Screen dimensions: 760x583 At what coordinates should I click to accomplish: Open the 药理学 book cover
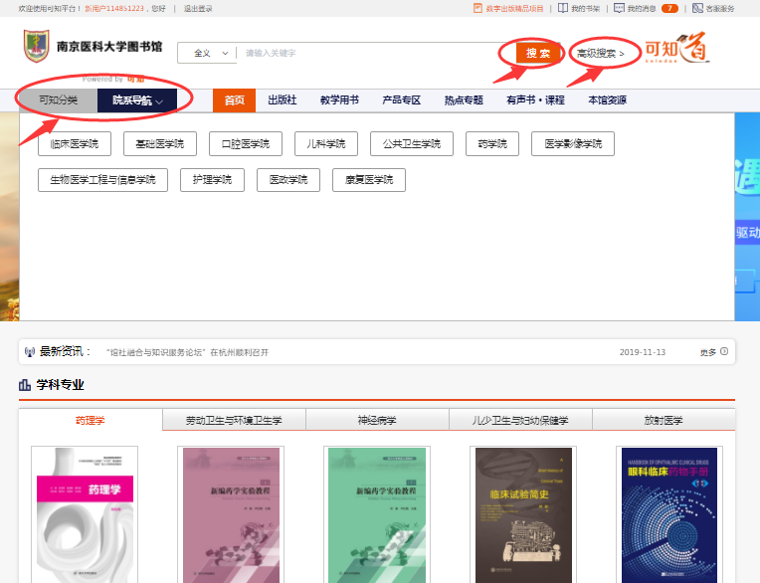click(x=85, y=514)
